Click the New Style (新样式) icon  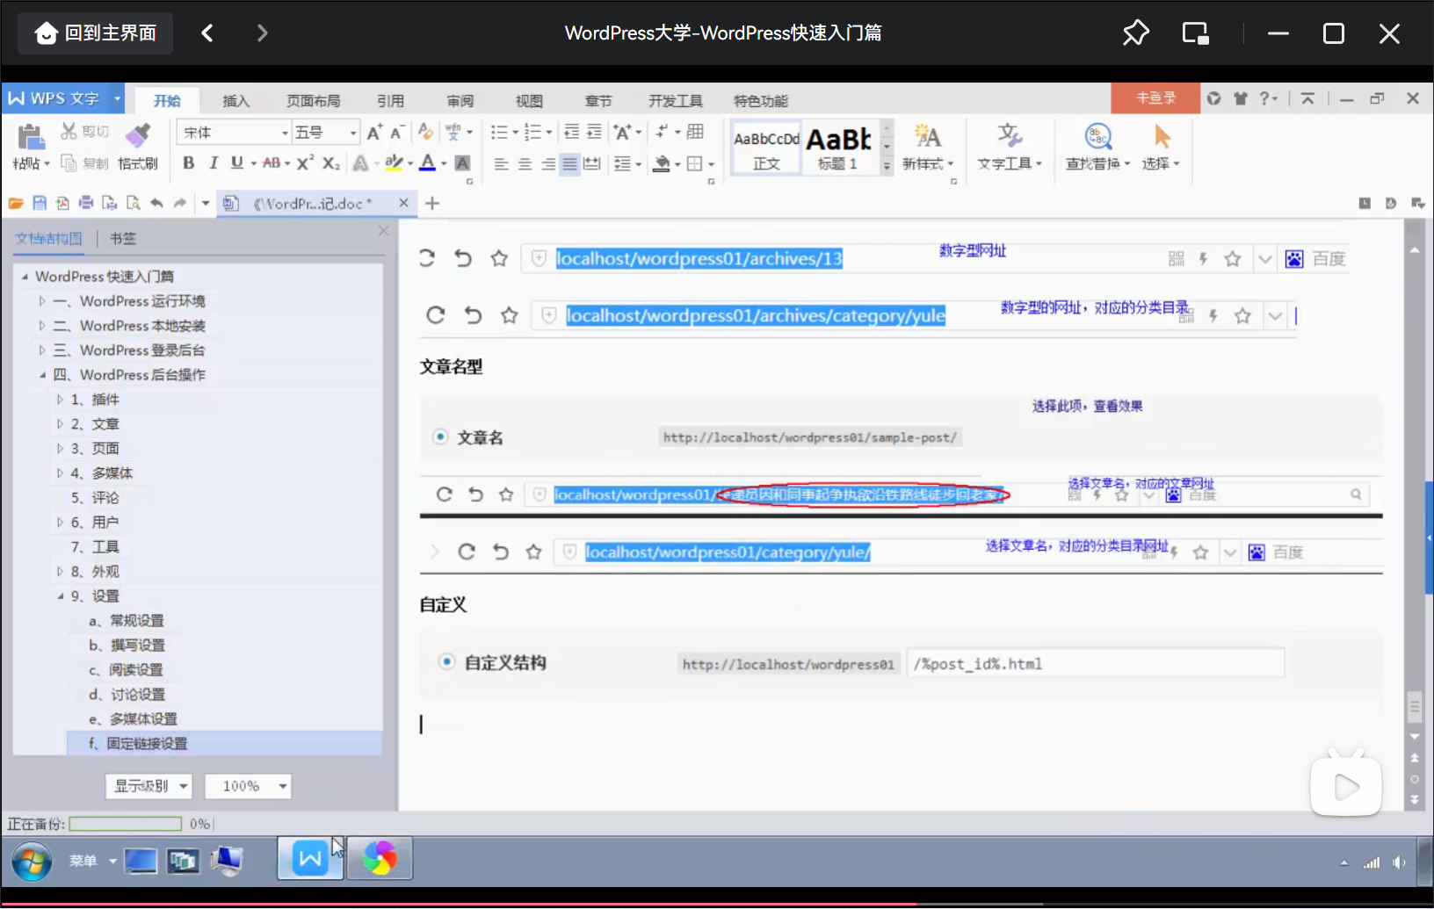pos(927,135)
